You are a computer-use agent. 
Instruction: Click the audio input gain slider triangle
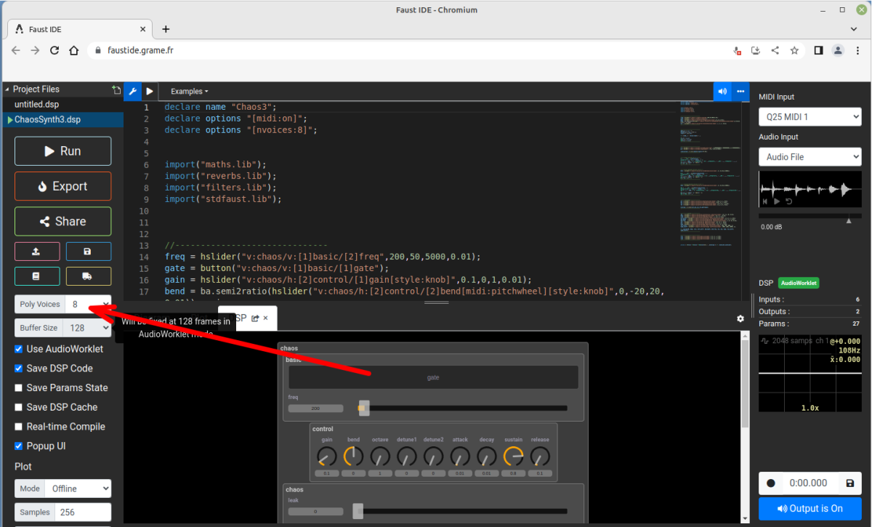point(849,220)
